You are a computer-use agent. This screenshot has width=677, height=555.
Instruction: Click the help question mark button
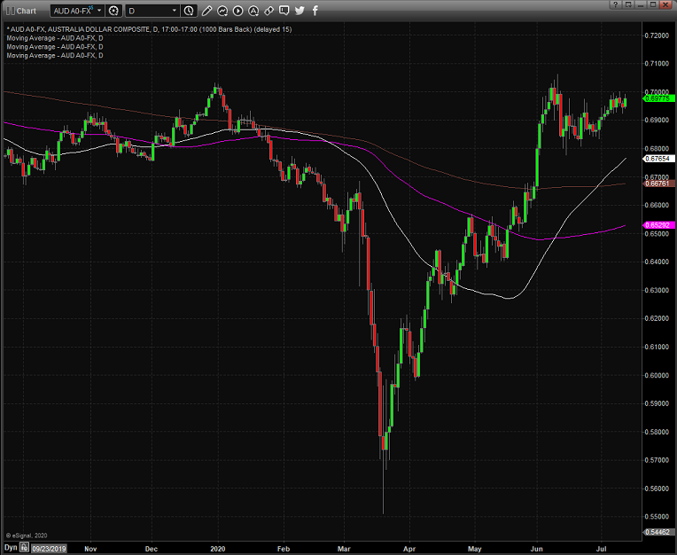pos(614,4)
